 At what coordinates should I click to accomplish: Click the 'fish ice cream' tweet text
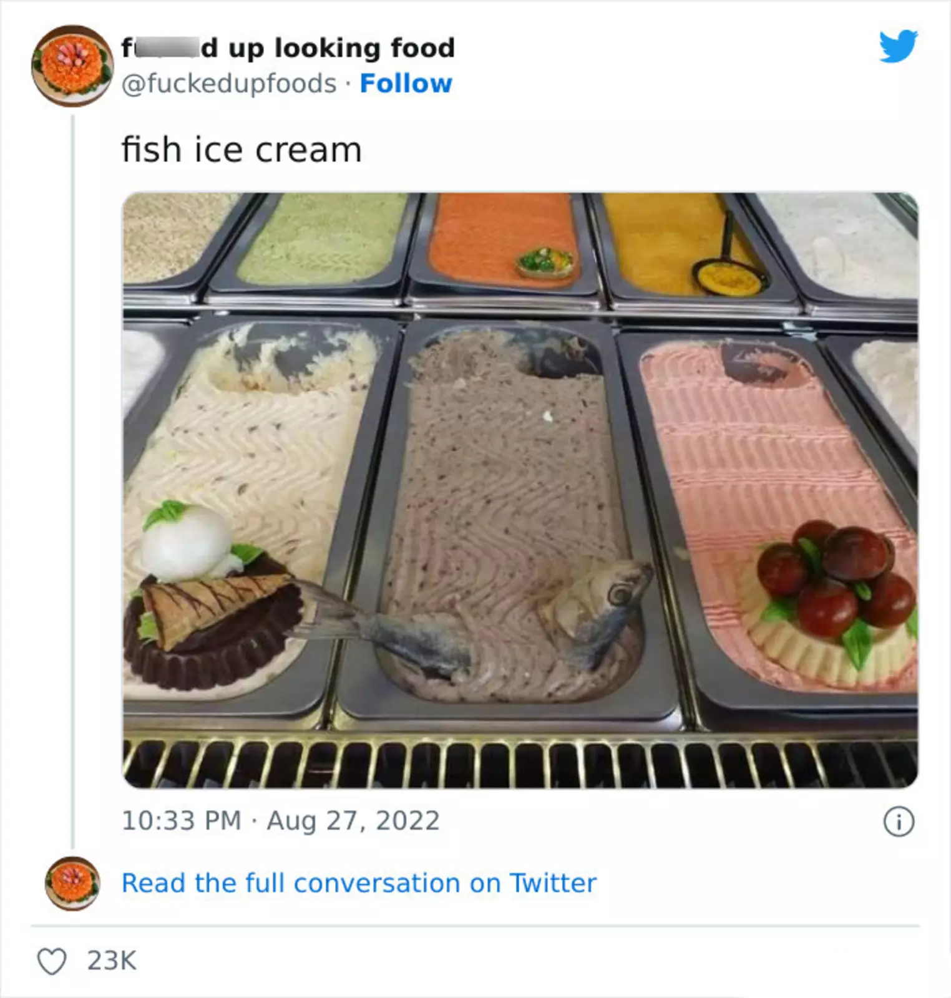[241, 150]
